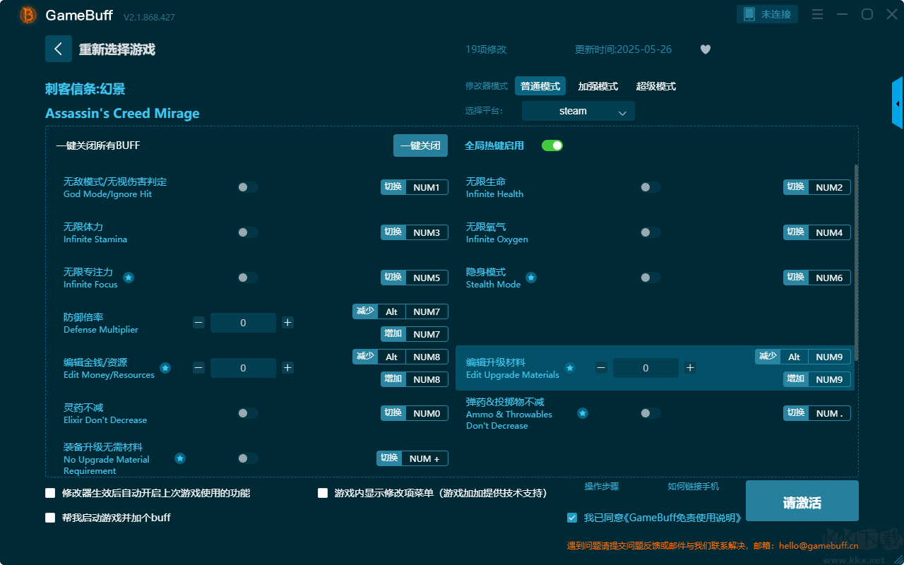
Task: Open the steam platform dropdown
Action: coord(578,111)
